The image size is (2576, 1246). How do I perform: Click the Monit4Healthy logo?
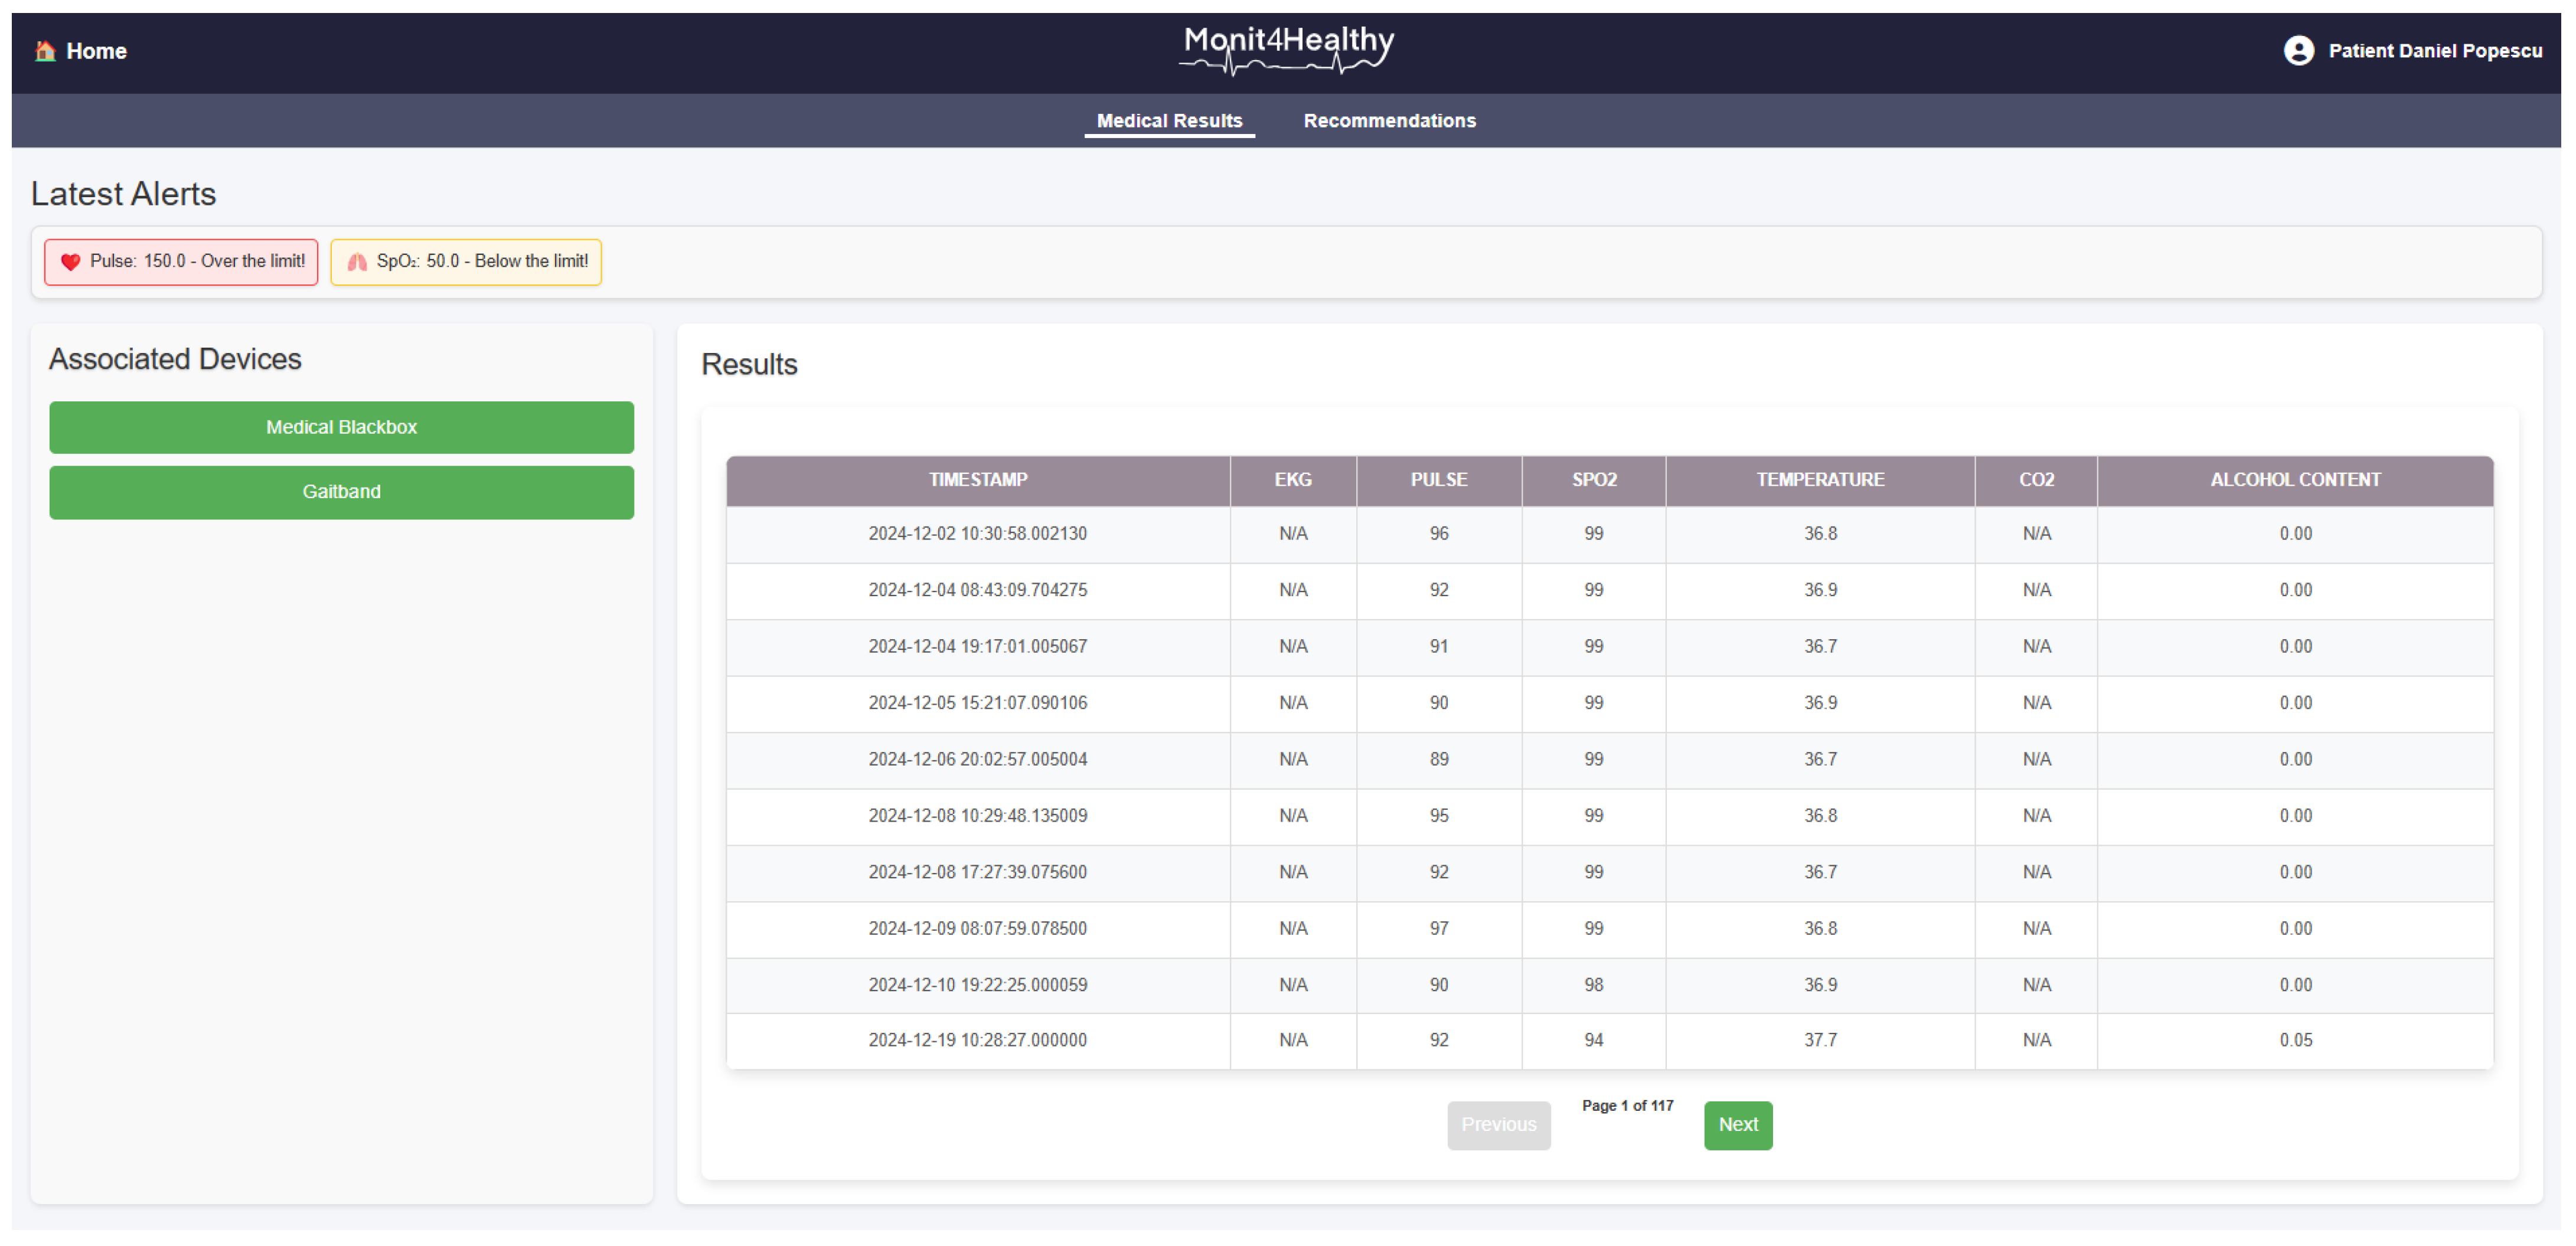tap(1287, 49)
